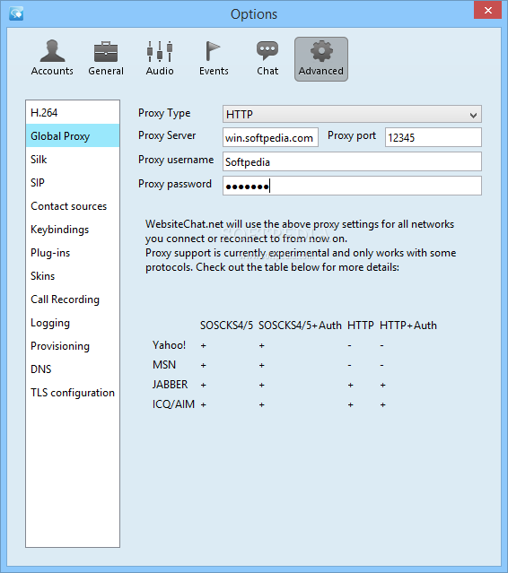Open the Skins settings entry

(x=73, y=276)
